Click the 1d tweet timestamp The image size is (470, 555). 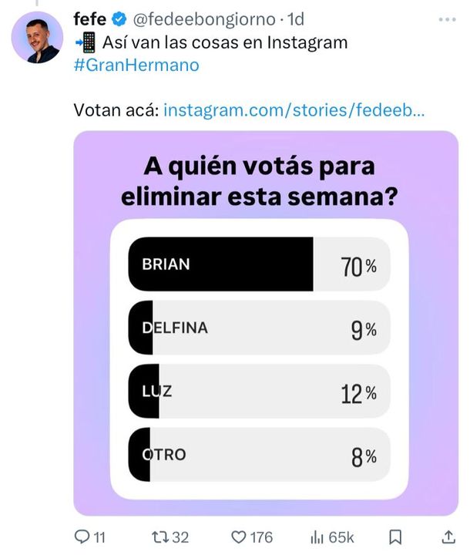295,19
